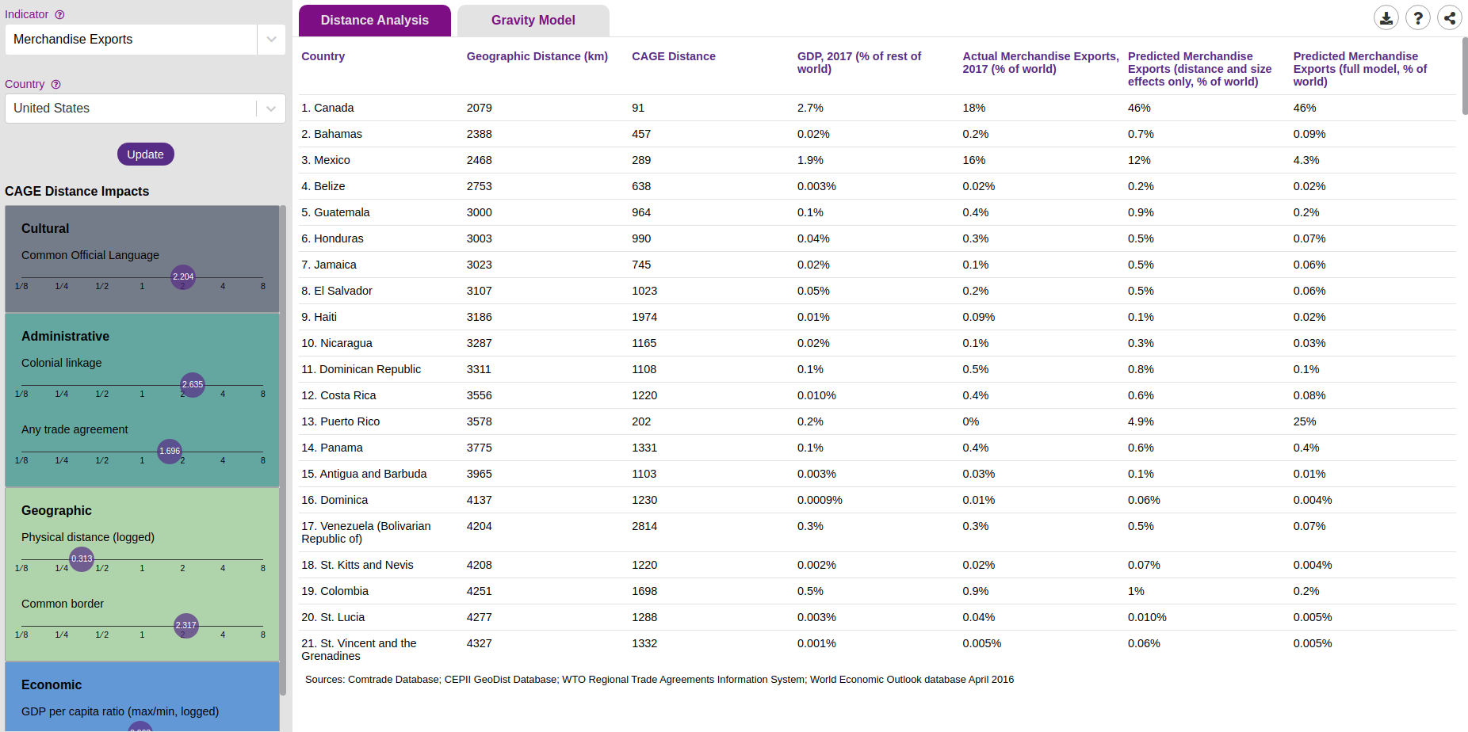Screen dimensions: 1468x732
Task: Open the United States country dropdown
Action: point(271,109)
